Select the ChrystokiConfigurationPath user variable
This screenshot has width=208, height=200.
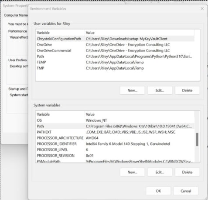pyautogui.click(x=115, y=39)
